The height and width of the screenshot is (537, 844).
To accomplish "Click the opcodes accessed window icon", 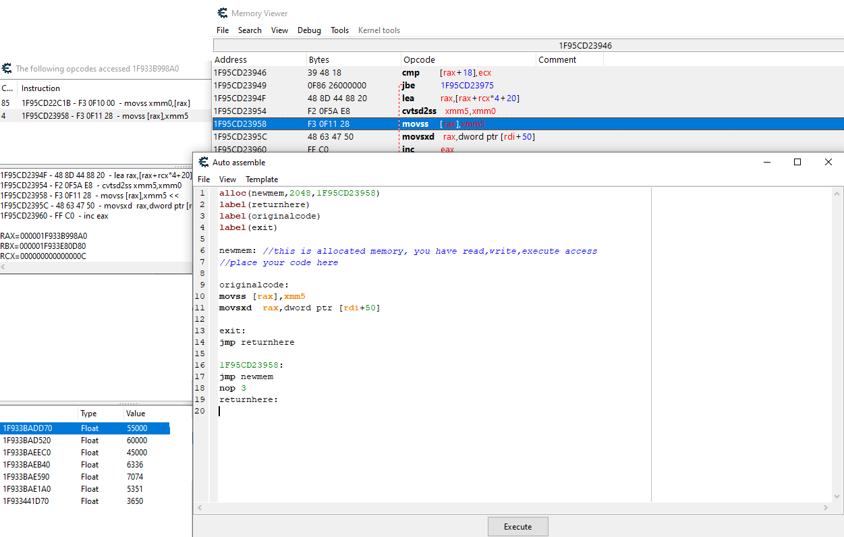I will (x=7, y=69).
